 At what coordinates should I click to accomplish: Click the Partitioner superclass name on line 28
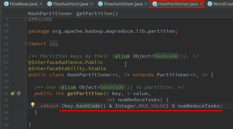pyautogui.click(x=173, y=75)
